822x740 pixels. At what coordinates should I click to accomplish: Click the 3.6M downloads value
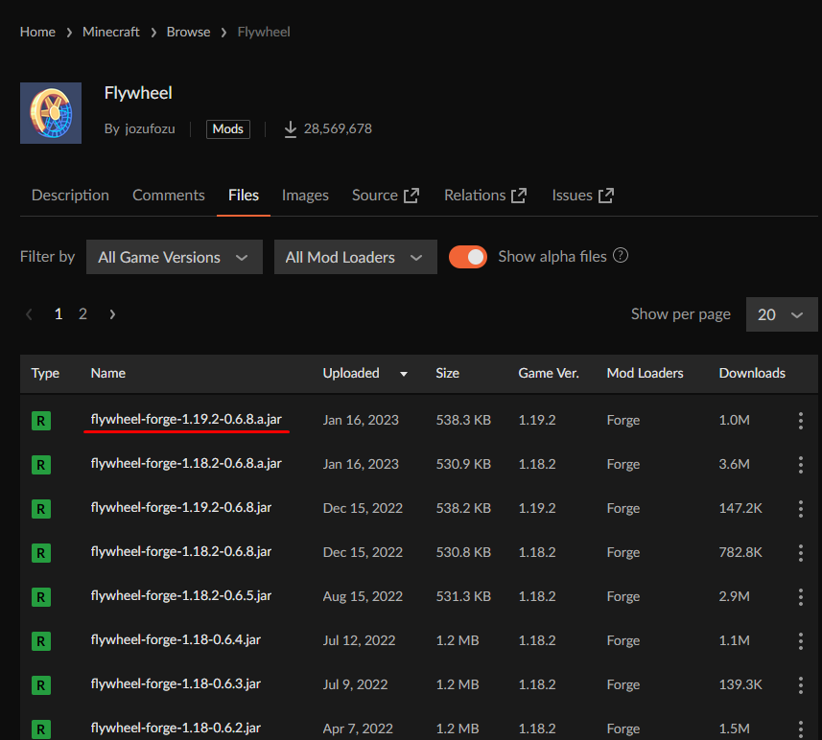pyautogui.click(x=734, y=464)
